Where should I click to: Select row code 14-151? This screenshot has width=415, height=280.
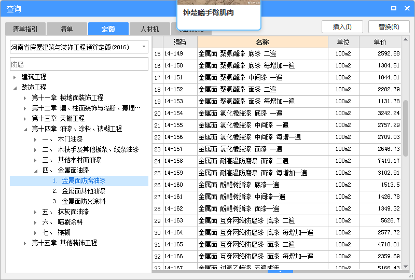coord(174,77)
